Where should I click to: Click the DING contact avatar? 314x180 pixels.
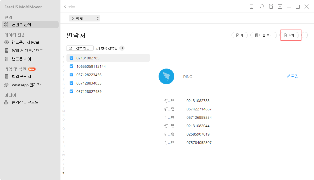[x=166, y=76]
